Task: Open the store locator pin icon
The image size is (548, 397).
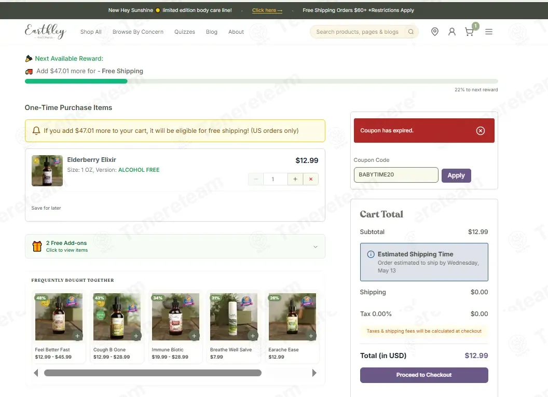Action: point(434,32)
